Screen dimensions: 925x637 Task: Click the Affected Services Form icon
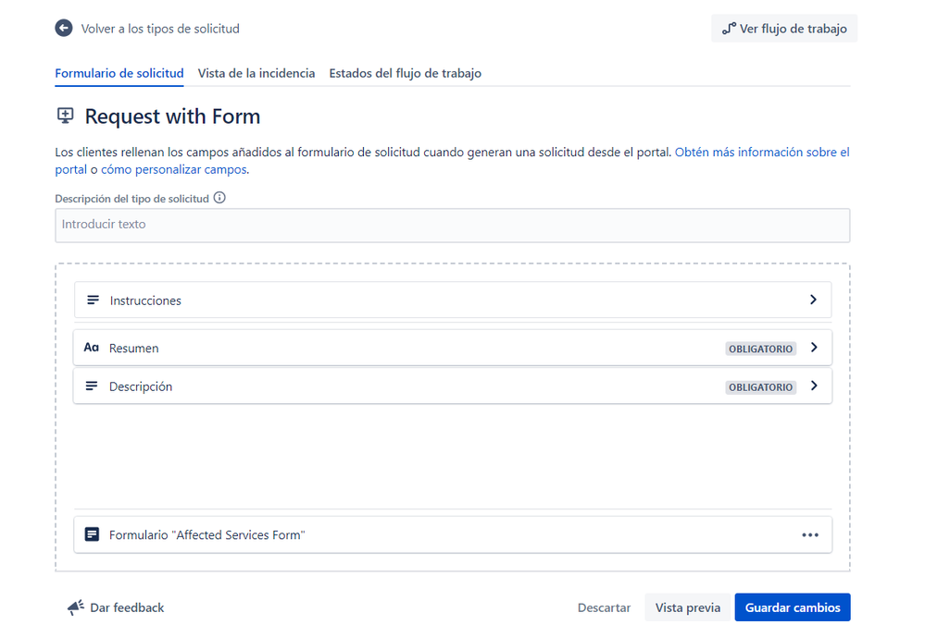(x=92, y=534)
